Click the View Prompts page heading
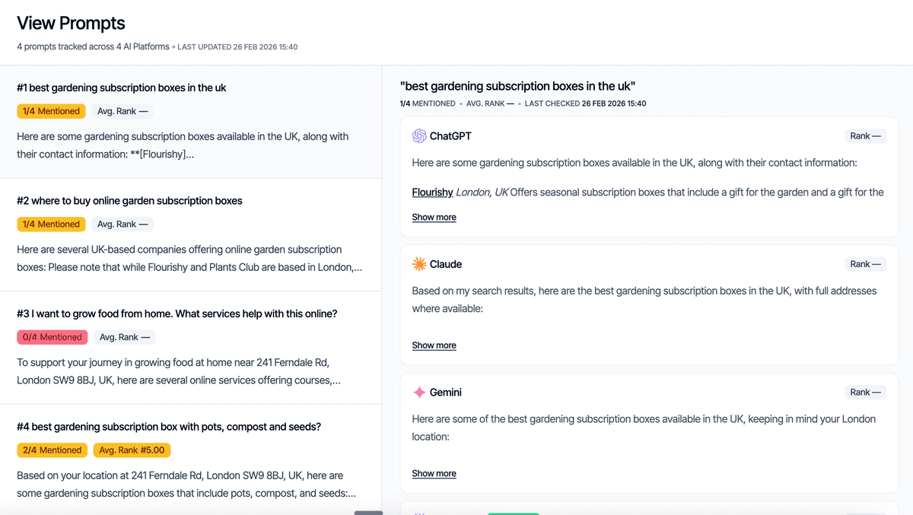 pos(71,24)
